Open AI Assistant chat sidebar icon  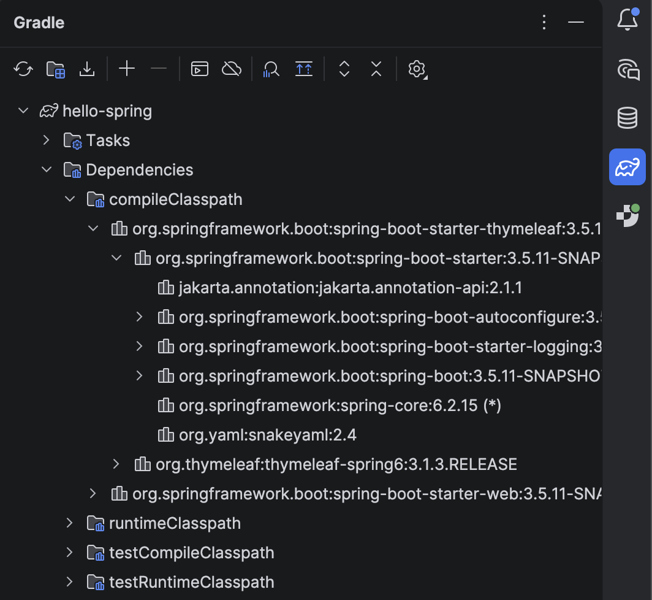(x=628, y=69)
